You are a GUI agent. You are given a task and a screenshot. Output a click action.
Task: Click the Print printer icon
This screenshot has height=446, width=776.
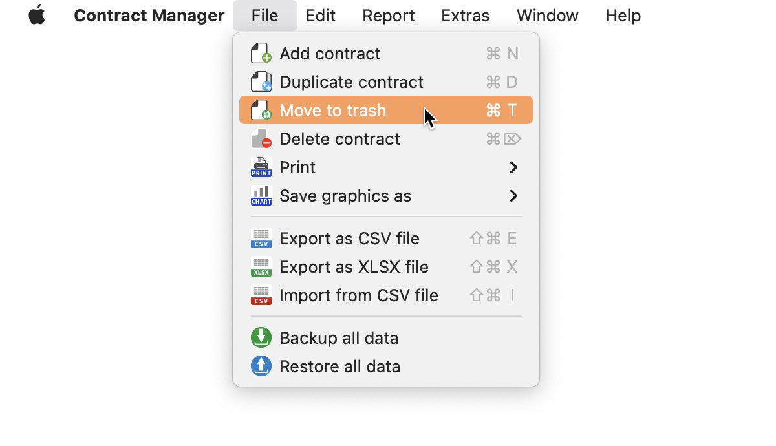pyautogui.click(x=261, y=167)
